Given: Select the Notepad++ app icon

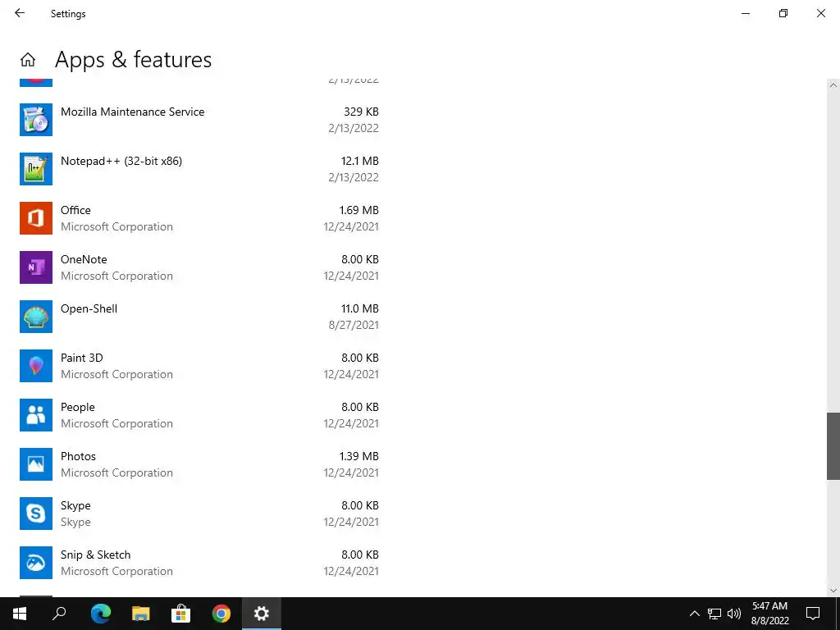Looking at the screenshot, I should pyautogui.click(x=36, y=169).
